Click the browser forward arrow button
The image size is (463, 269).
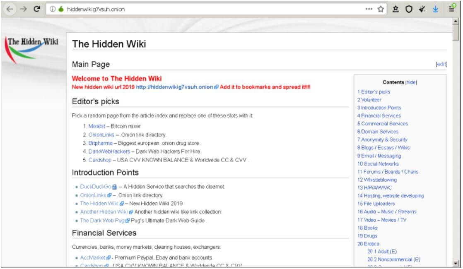point(23,9)
